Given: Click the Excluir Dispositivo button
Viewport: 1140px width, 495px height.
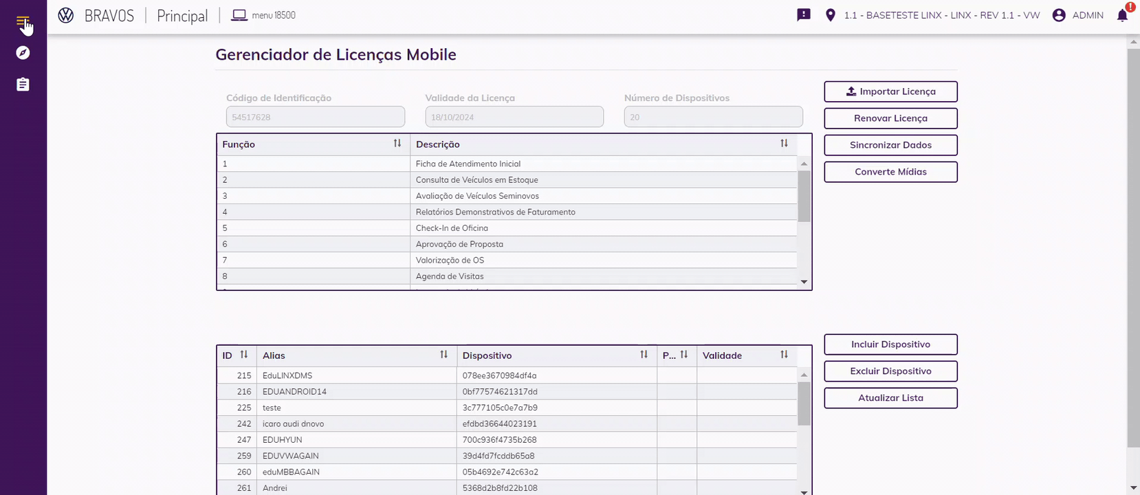Looking at the screenshot, I should 890,371.
